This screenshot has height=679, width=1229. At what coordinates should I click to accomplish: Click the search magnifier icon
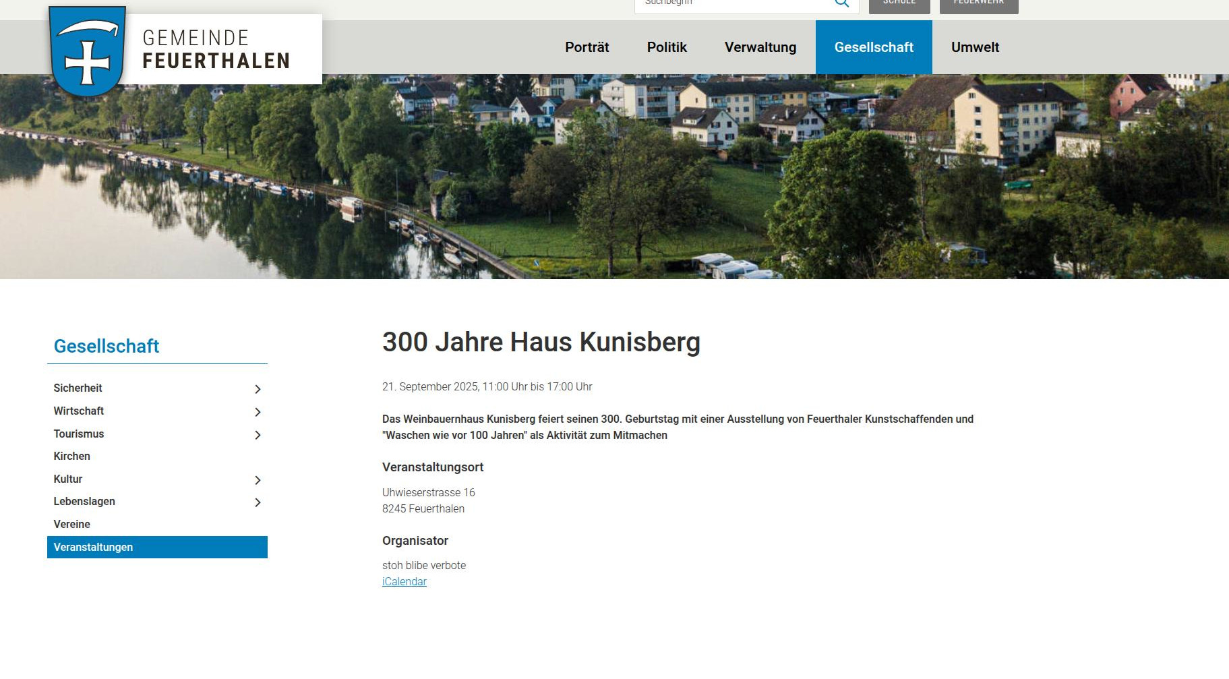pyautogui.click(x=841, y=3)
